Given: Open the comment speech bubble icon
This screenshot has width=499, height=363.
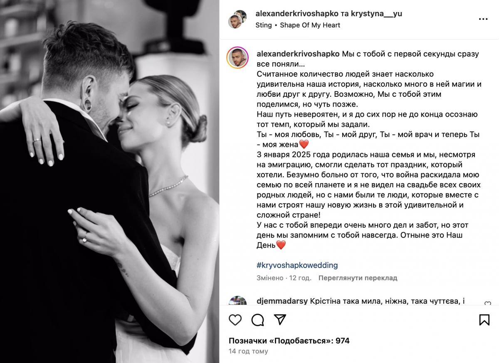Looking at the screenshot, I should pos(258,319).
